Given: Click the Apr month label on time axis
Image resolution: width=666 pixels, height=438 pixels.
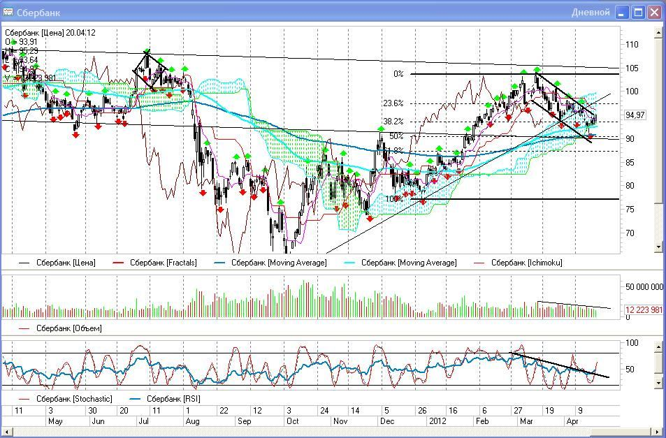Looking at the screenshot, I should point(572,421).
